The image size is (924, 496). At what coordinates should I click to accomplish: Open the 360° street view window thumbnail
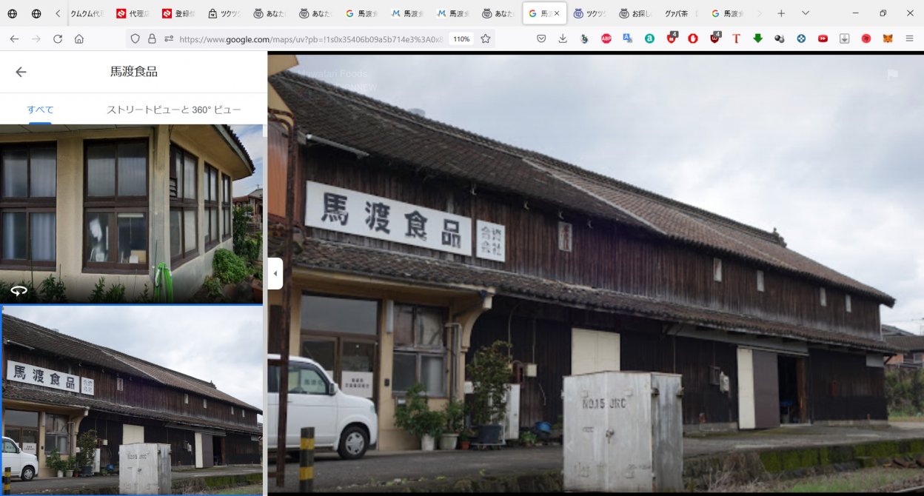[131, 213]
